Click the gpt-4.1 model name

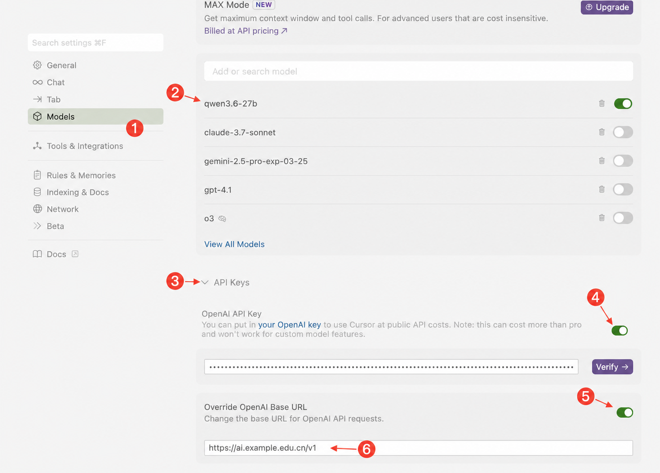(218, 190)
